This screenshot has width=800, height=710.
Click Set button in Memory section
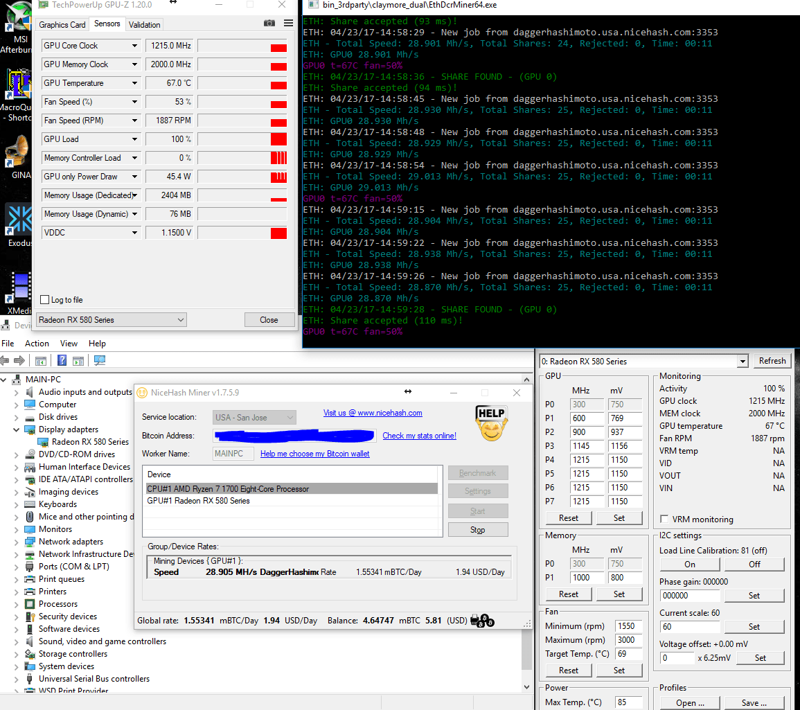(619, 594)
